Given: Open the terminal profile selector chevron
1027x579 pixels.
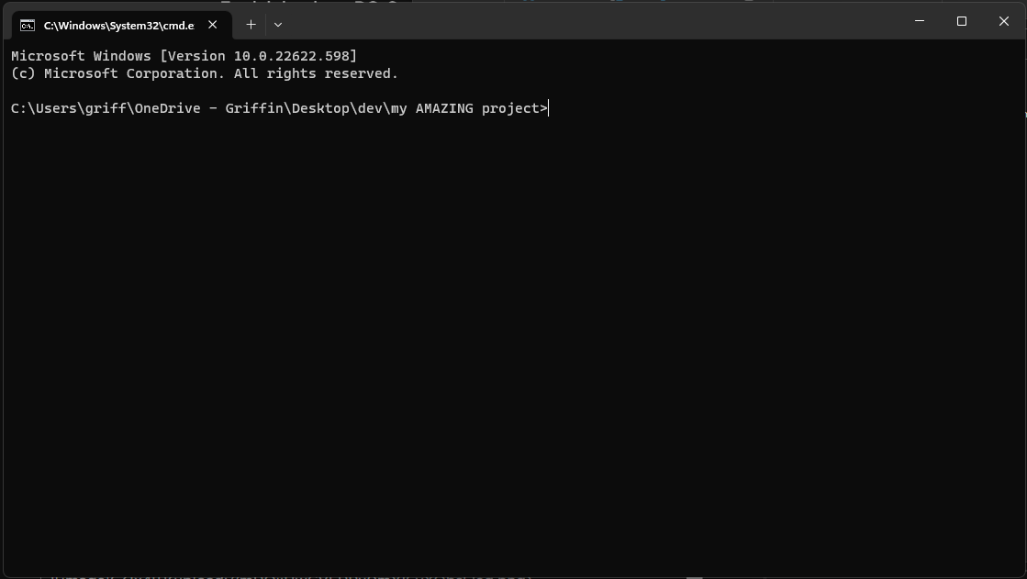Looking at the screenshot, I should click(277, 24).
